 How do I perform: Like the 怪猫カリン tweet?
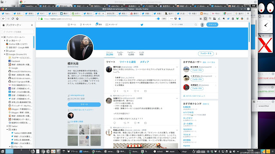pos(135,123)
